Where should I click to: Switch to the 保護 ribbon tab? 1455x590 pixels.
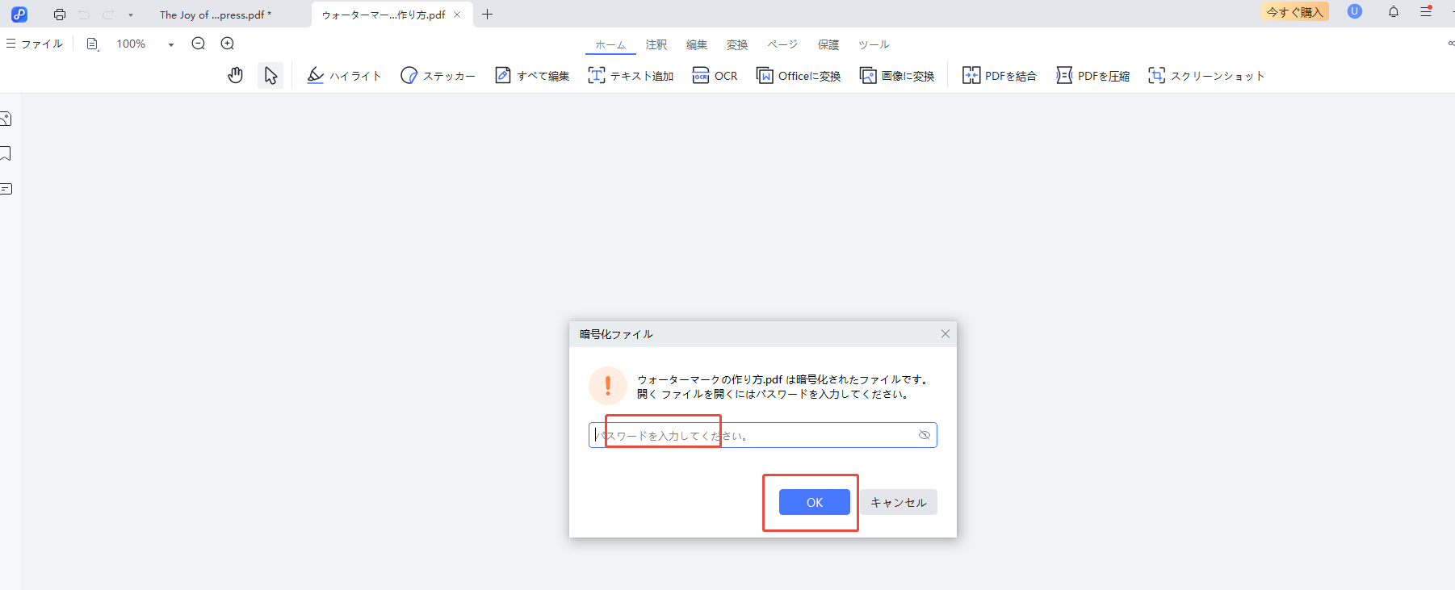pyautogui.click(x=828, y=44)
